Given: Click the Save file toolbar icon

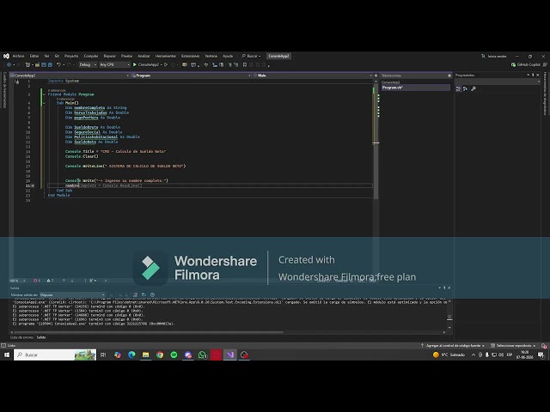Looking at the screenshot, I should pos(44,65).
